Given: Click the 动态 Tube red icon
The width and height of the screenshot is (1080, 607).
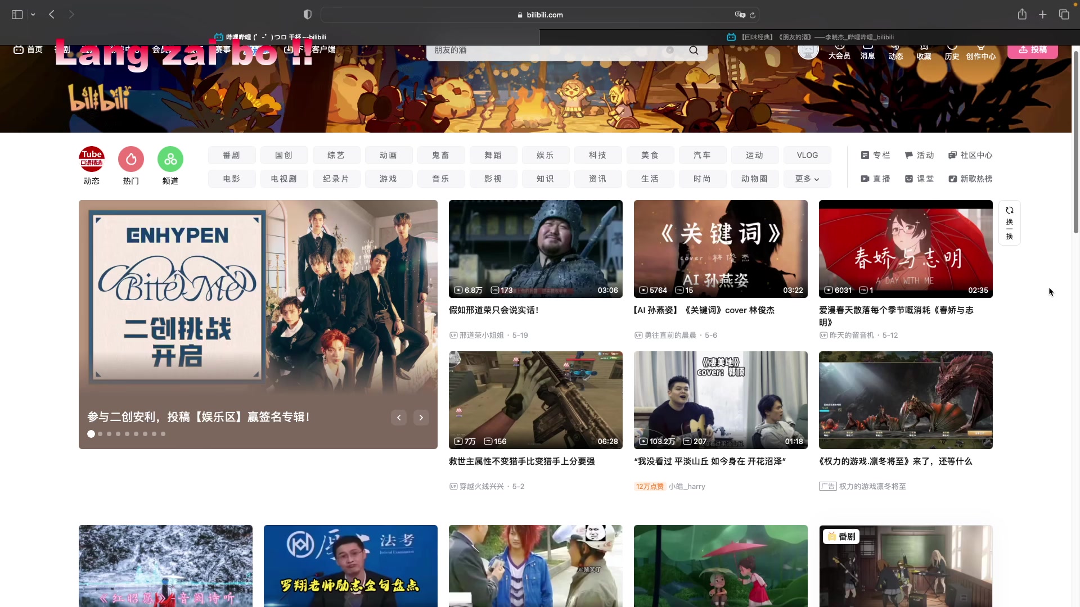Looking at the screenshot, I should click(91, 160).
